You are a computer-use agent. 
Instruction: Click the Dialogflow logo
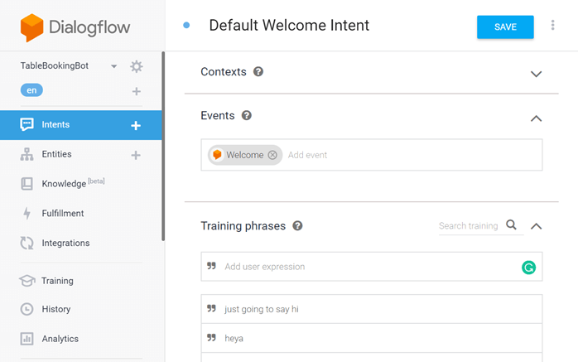point(75,27)
